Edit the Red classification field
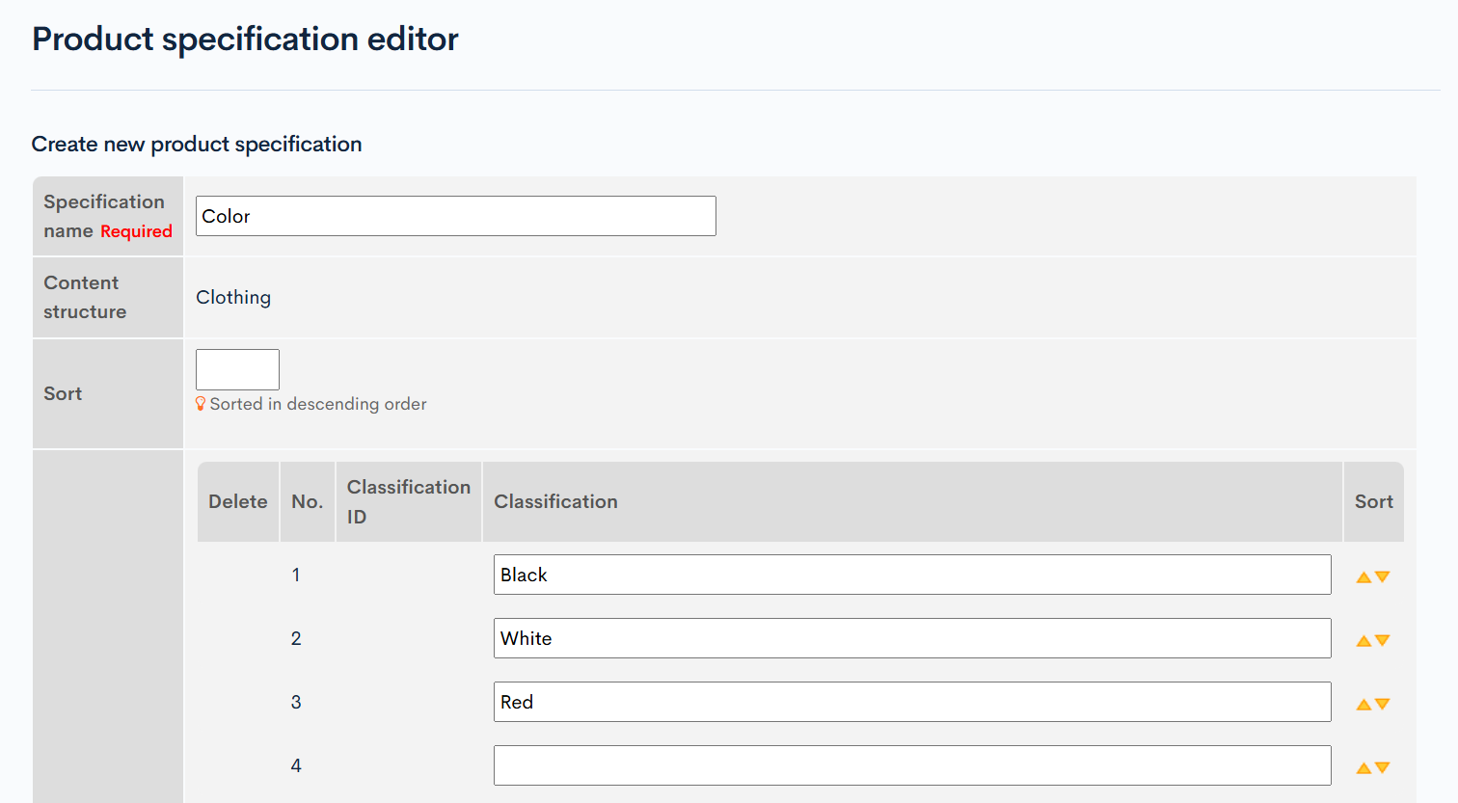The image size is (1458, 803). point(912,702)
